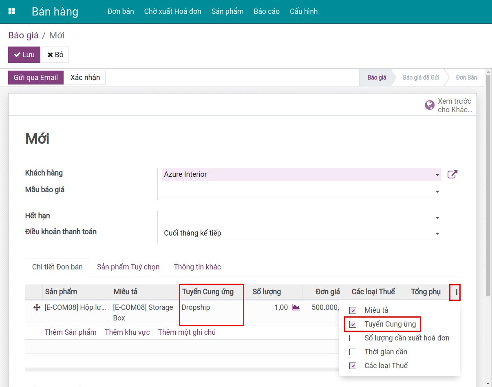Click the [E-COM08] Storage Box description cell

[x=146, y=313]
